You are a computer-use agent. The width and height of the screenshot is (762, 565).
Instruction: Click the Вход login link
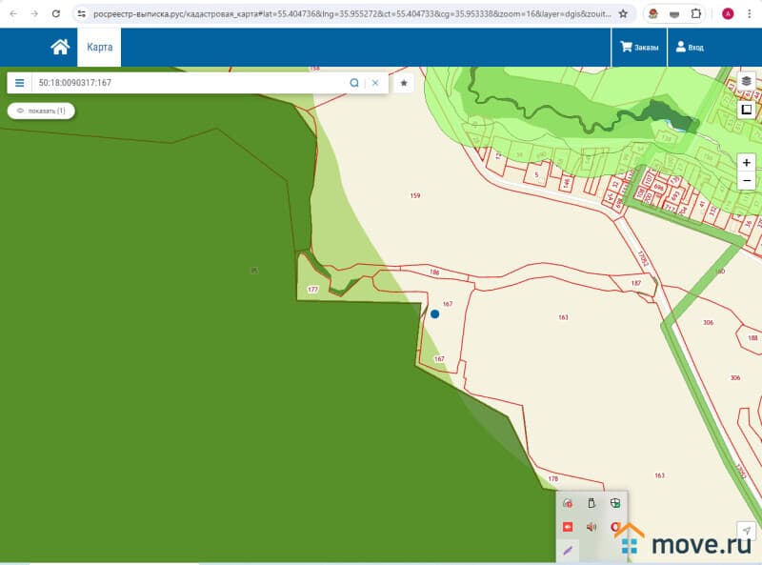(x=690, y=47)
